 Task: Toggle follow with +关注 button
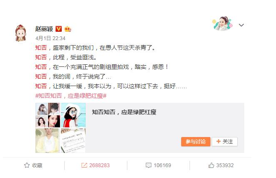coord(225,142)
